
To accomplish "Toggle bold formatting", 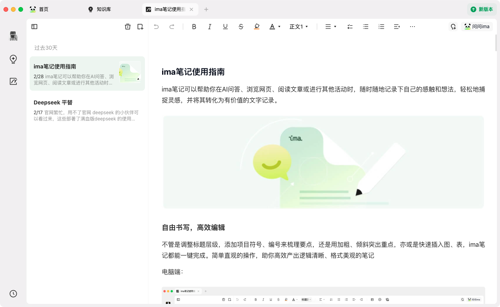I will click(194, 27).
